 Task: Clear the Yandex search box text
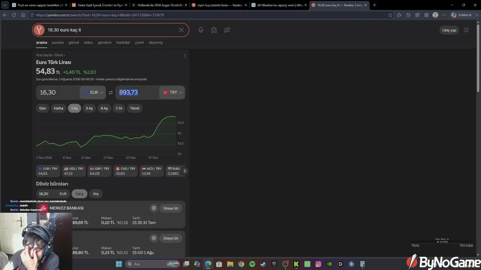point(181,30)
